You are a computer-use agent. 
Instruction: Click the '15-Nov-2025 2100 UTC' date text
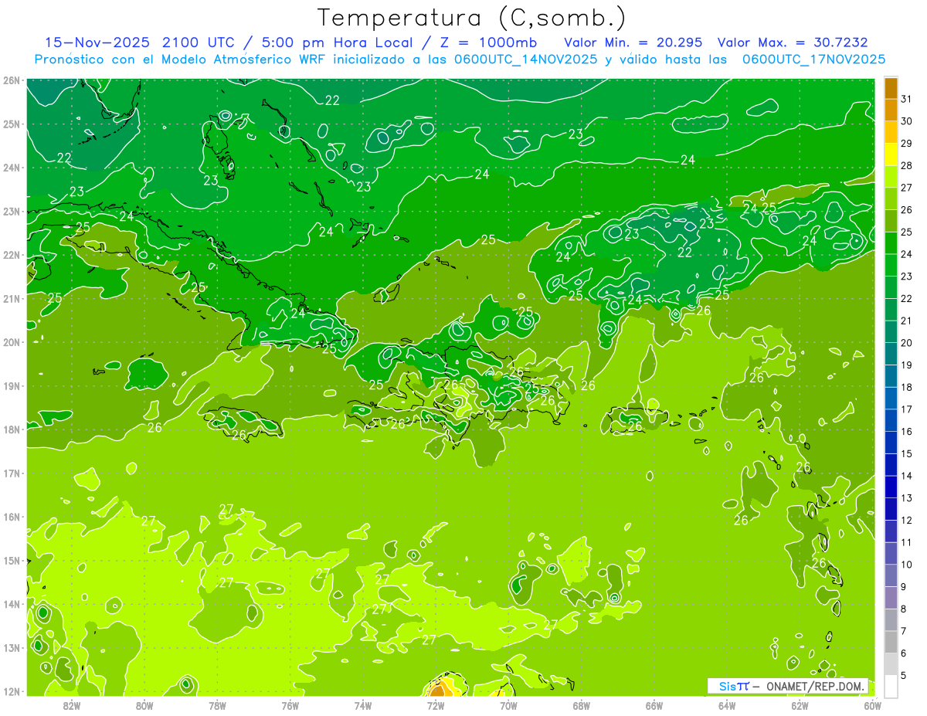pyautogui.click(x=139, y=42)
